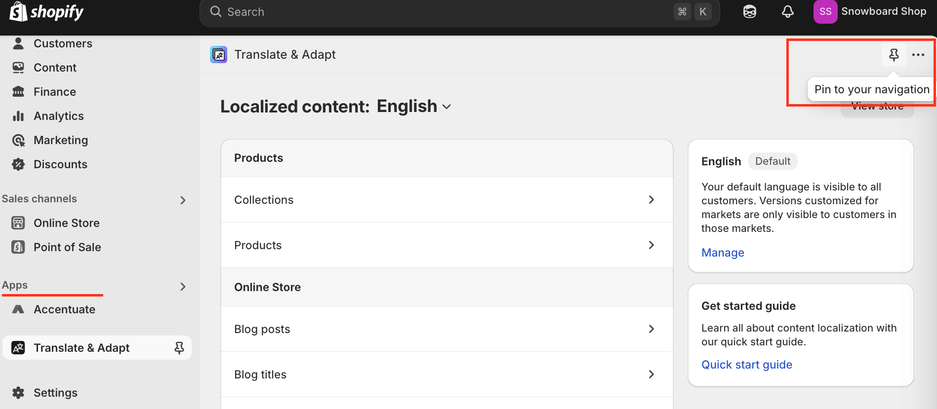Viewport: 937px width, 409px height.
Task: Open the Quick start guide link
Action: pyautogui.click(x=747, y=365)
